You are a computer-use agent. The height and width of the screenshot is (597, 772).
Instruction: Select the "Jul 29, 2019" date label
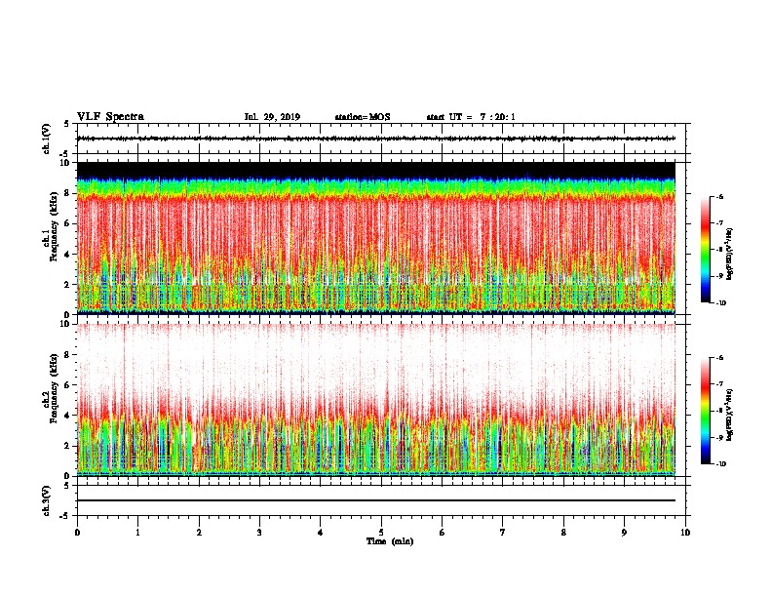(272, 117)
